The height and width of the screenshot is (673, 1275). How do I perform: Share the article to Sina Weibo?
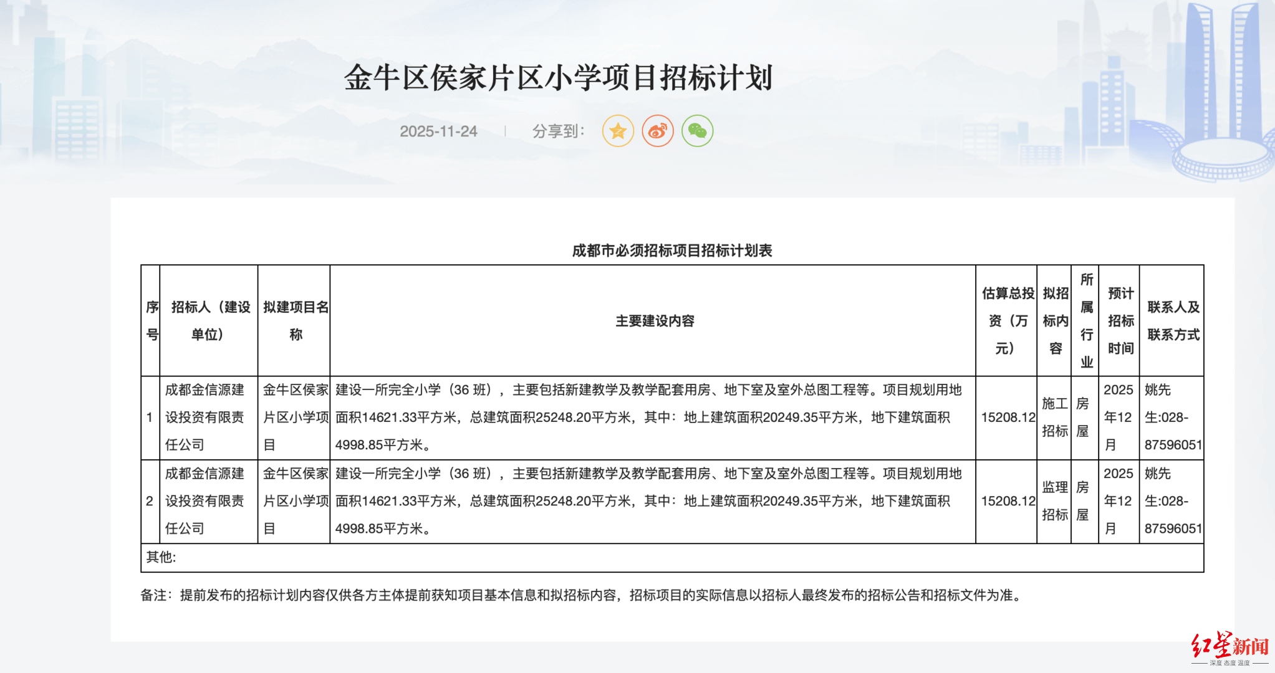[x=657, y=131]
